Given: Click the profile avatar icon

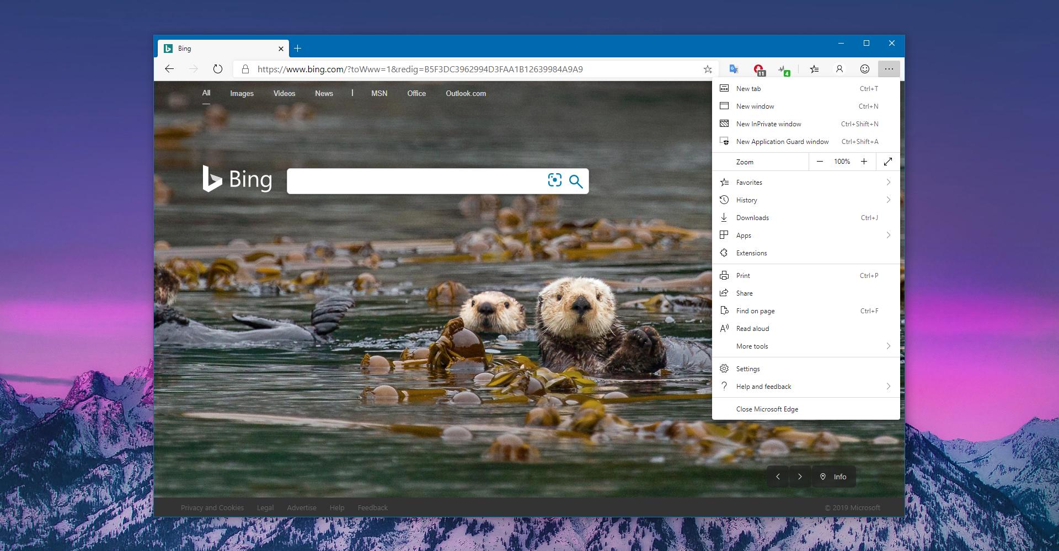Looking at the screenshot, I should coord(839,69).
